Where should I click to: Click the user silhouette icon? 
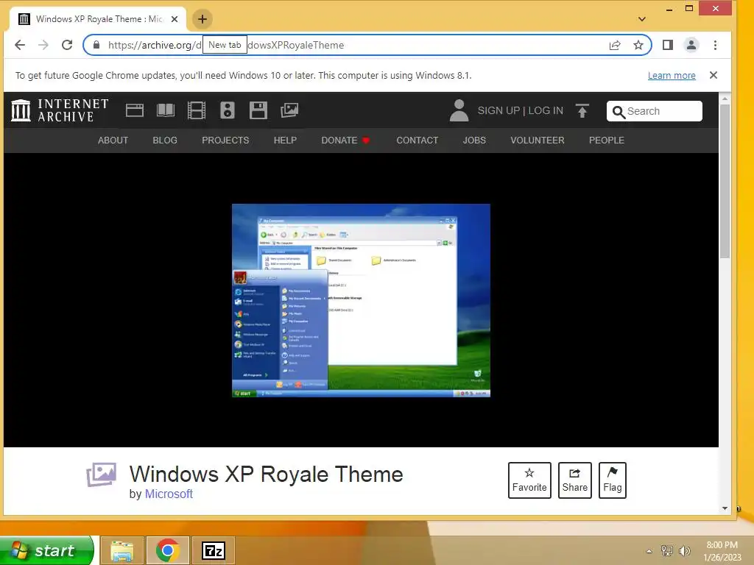459,110
